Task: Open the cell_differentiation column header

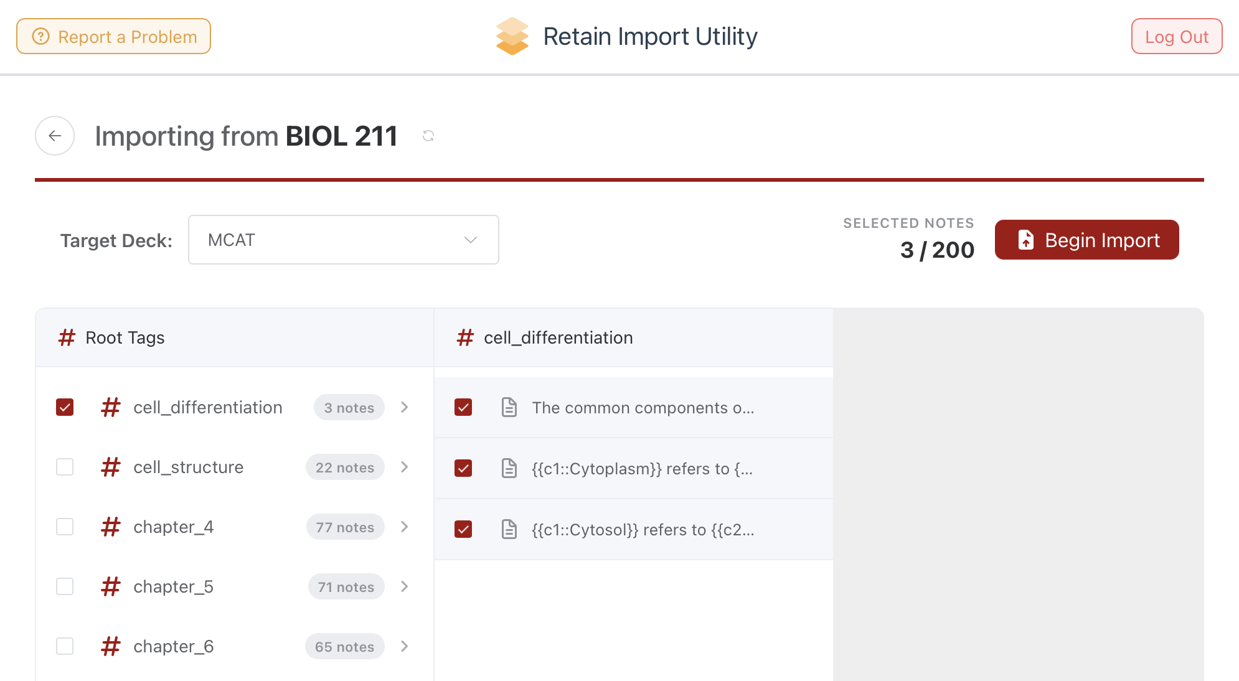Action: [x=558, y=337]
